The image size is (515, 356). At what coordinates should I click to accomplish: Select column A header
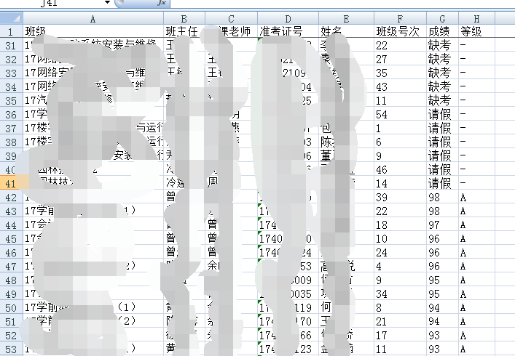tap(93, 19)
